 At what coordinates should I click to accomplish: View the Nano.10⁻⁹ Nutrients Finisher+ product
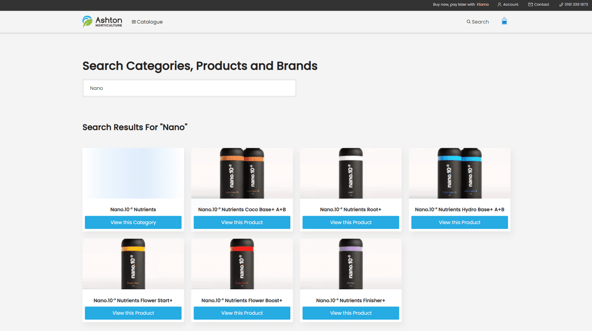point(350,313)
